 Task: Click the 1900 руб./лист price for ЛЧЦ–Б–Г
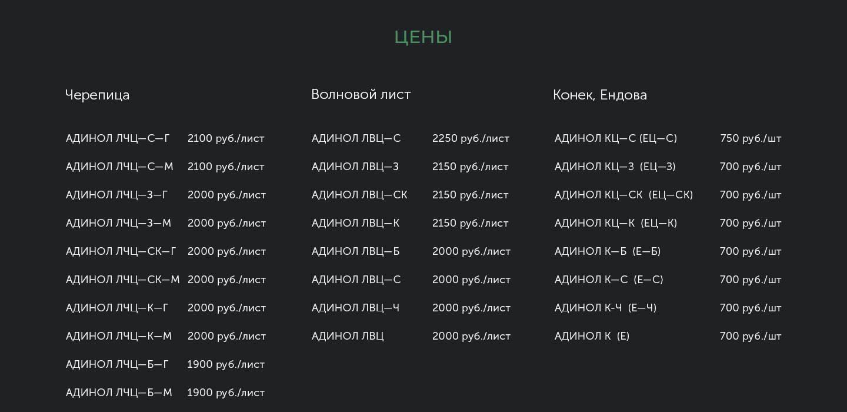pos(226,365)
